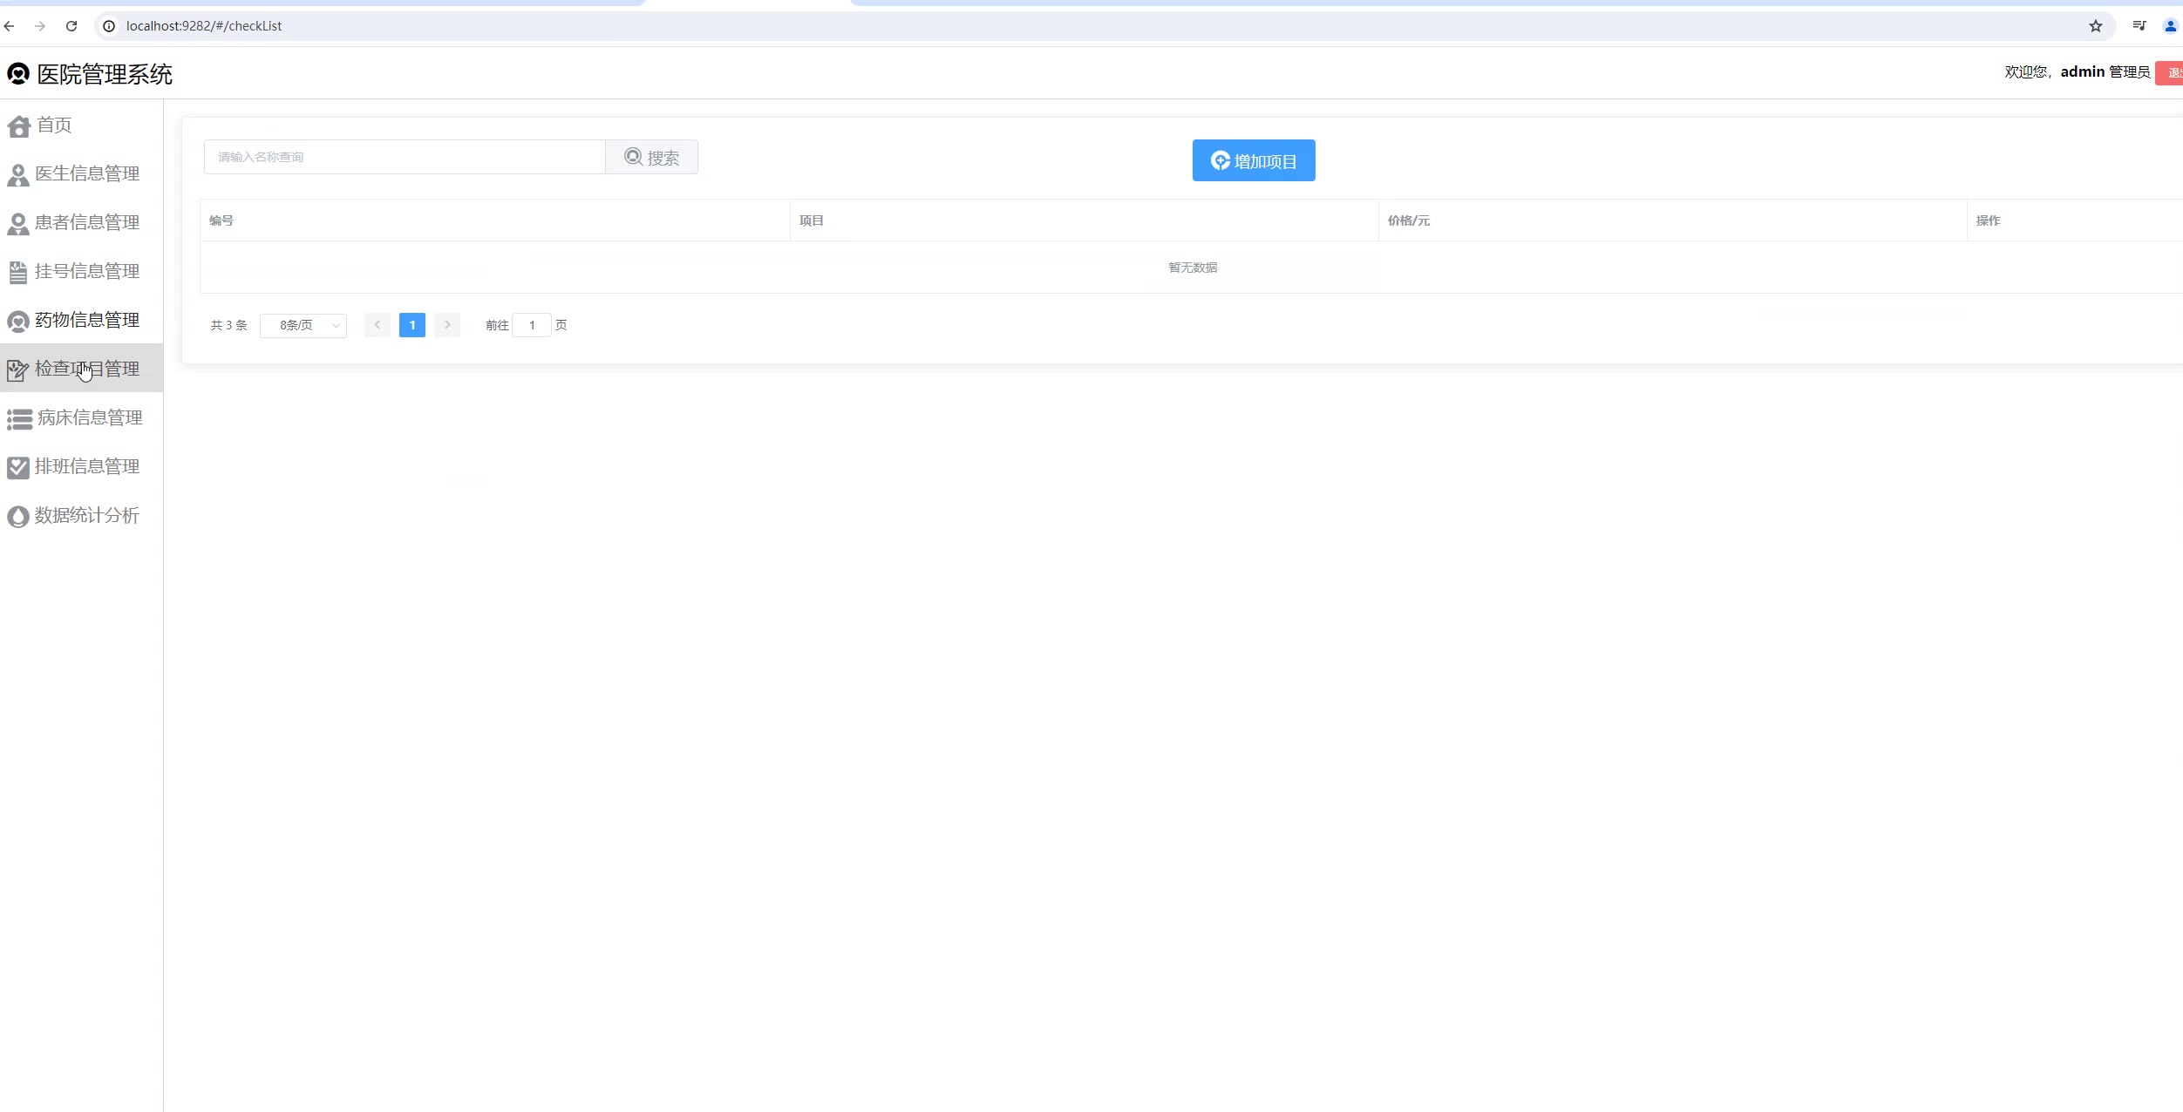Click the patient icon for 患者信息管理
Image resolution: width=2183 pixels, height=1112 pixels.
click(x=17, y=224)
